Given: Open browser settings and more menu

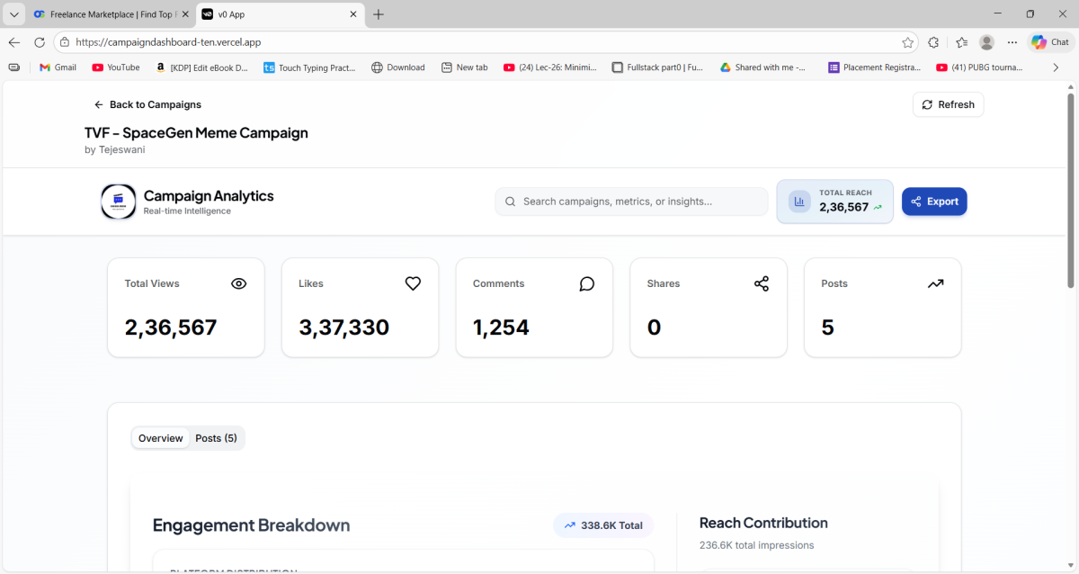Looking at the screenshot, I should pyautogui.click(x=1012, y=42).
